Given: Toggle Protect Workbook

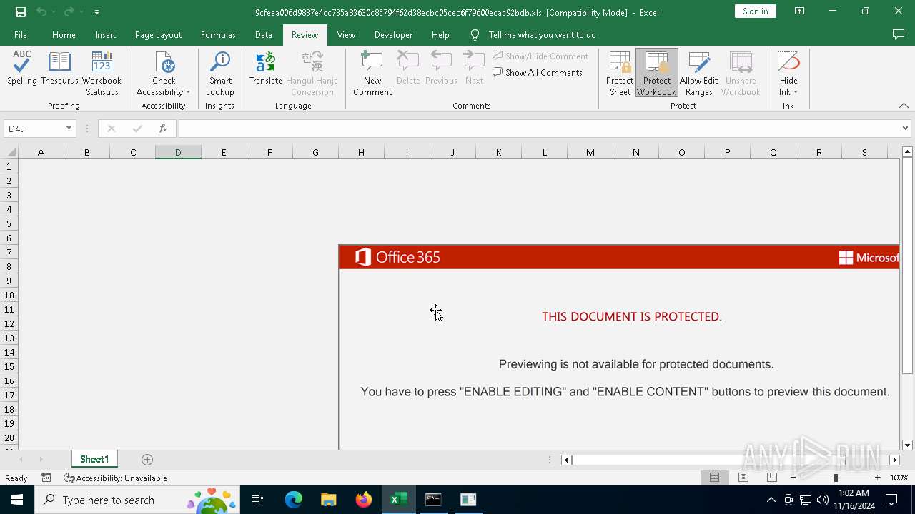Looking at the screenshot, I should (x=656, y=74).
